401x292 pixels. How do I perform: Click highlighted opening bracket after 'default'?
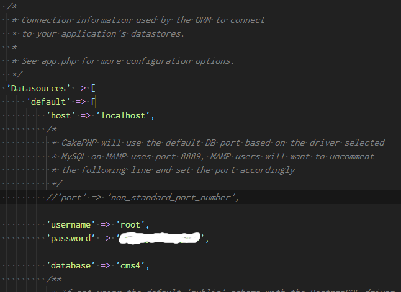[x=93, y=102]
